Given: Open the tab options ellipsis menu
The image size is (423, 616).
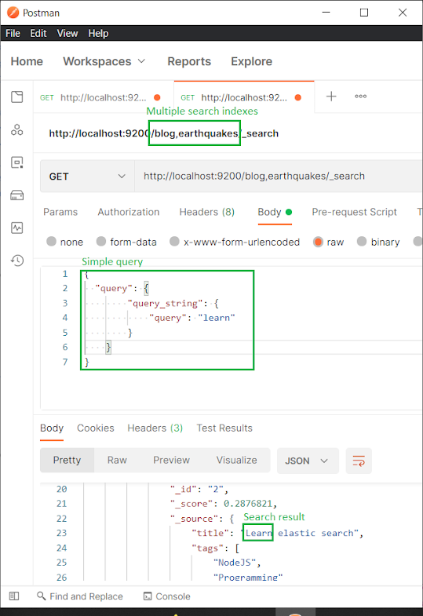Looking at the screenshot, I should [x=360, y=97].
